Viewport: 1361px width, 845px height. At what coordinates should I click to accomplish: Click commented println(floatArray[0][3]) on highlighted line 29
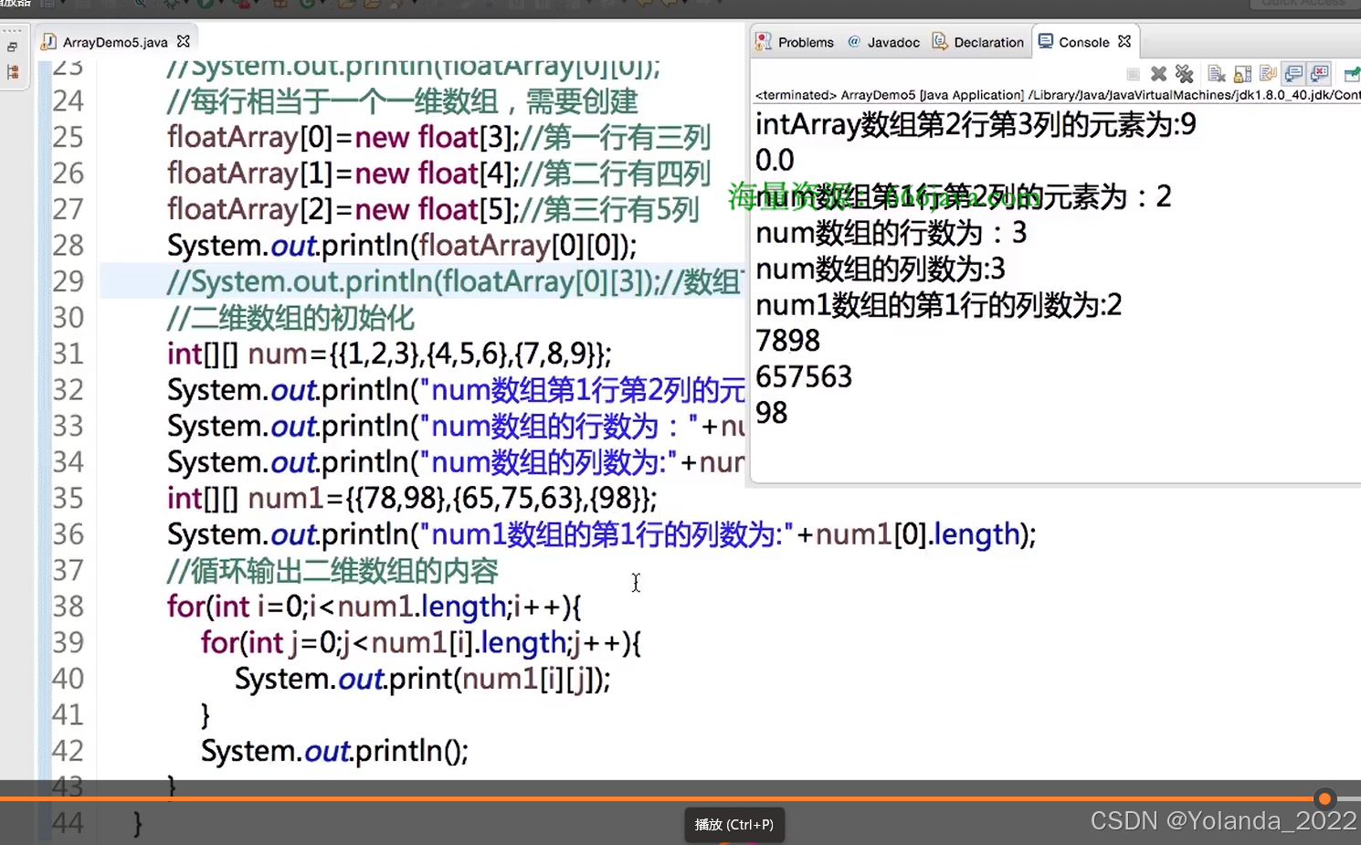[x=454, y=281]
